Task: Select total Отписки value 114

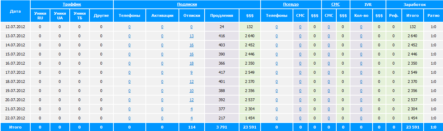Action: click(x=192, y=127)
